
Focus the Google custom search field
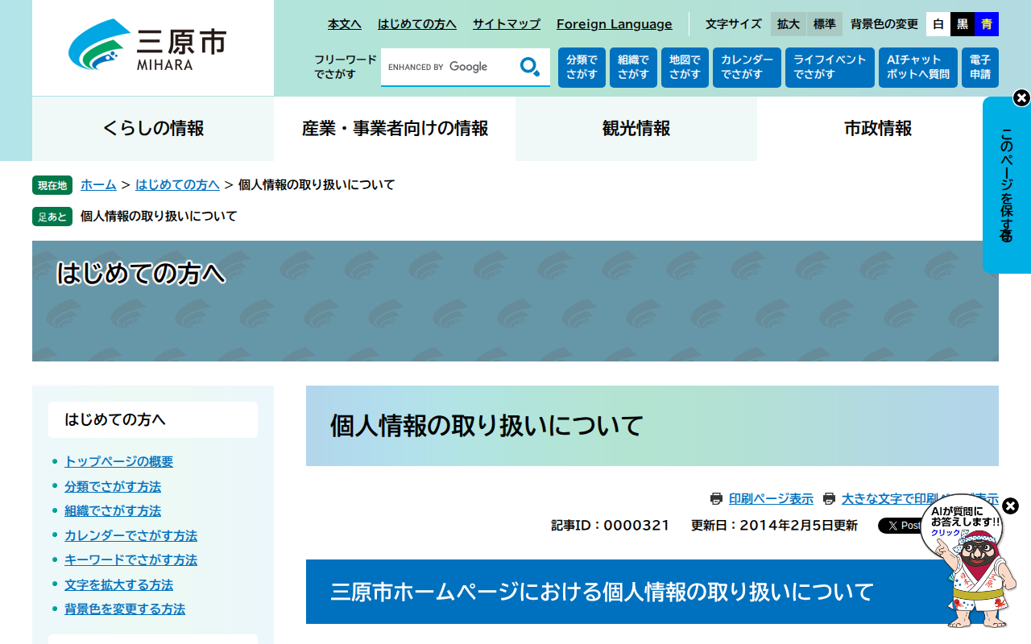(x=448, y=67)
